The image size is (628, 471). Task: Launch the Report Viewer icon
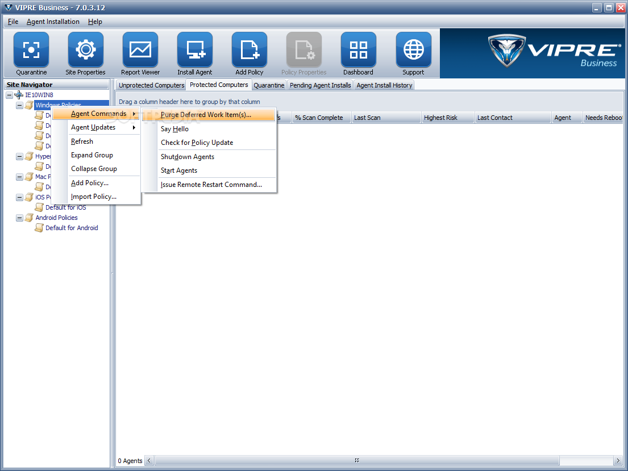(x=140, y=49)
